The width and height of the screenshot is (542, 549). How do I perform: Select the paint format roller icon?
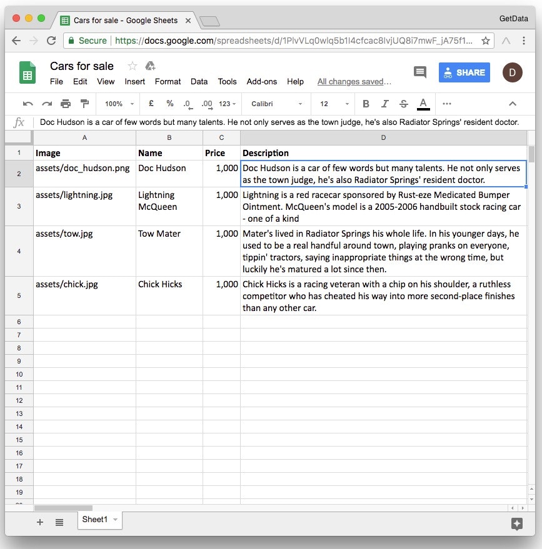point(84,104)
